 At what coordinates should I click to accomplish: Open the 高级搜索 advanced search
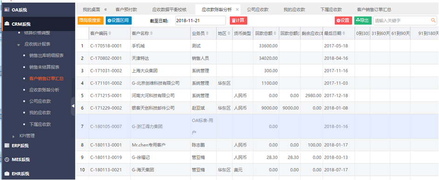[91, 20]
